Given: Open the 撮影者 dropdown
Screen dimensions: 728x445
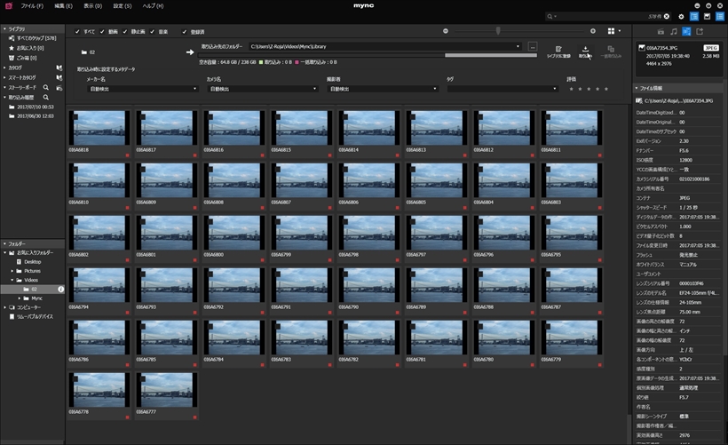Looking at the screenshot, I should (x=383, y=89).
